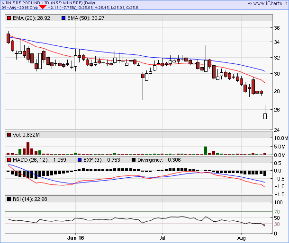Click the red down-arrow change indicator
Image resolution: width=289 pixels, height=243 pixels.
pos(43,7)
